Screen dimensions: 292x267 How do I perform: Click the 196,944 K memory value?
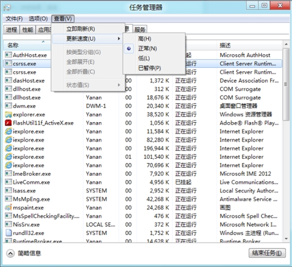pos(156,149)
